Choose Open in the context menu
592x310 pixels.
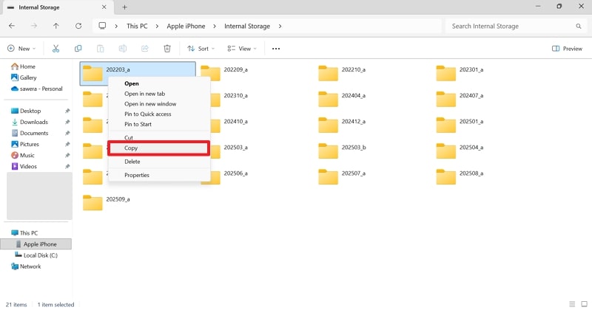tap(159, 83)
